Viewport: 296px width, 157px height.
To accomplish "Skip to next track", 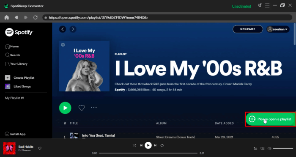I will [155, 146].
